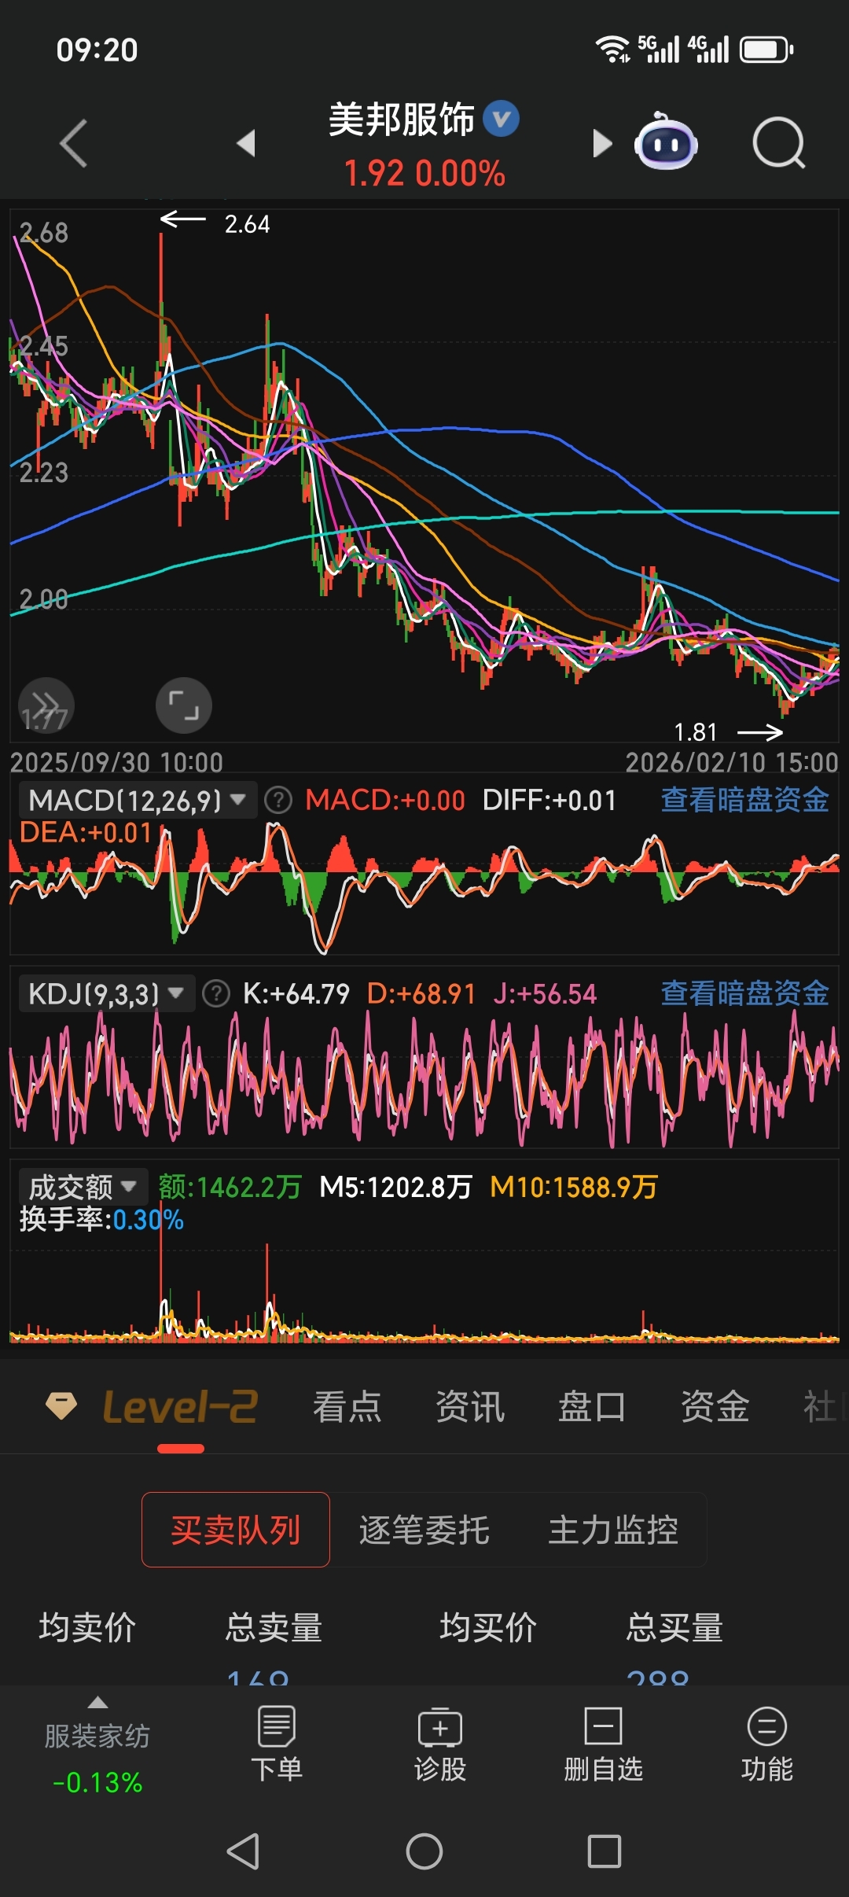Open the search magnifier icon
Viewport: 849px width, 1897px height.
click(x=778, y=143)
